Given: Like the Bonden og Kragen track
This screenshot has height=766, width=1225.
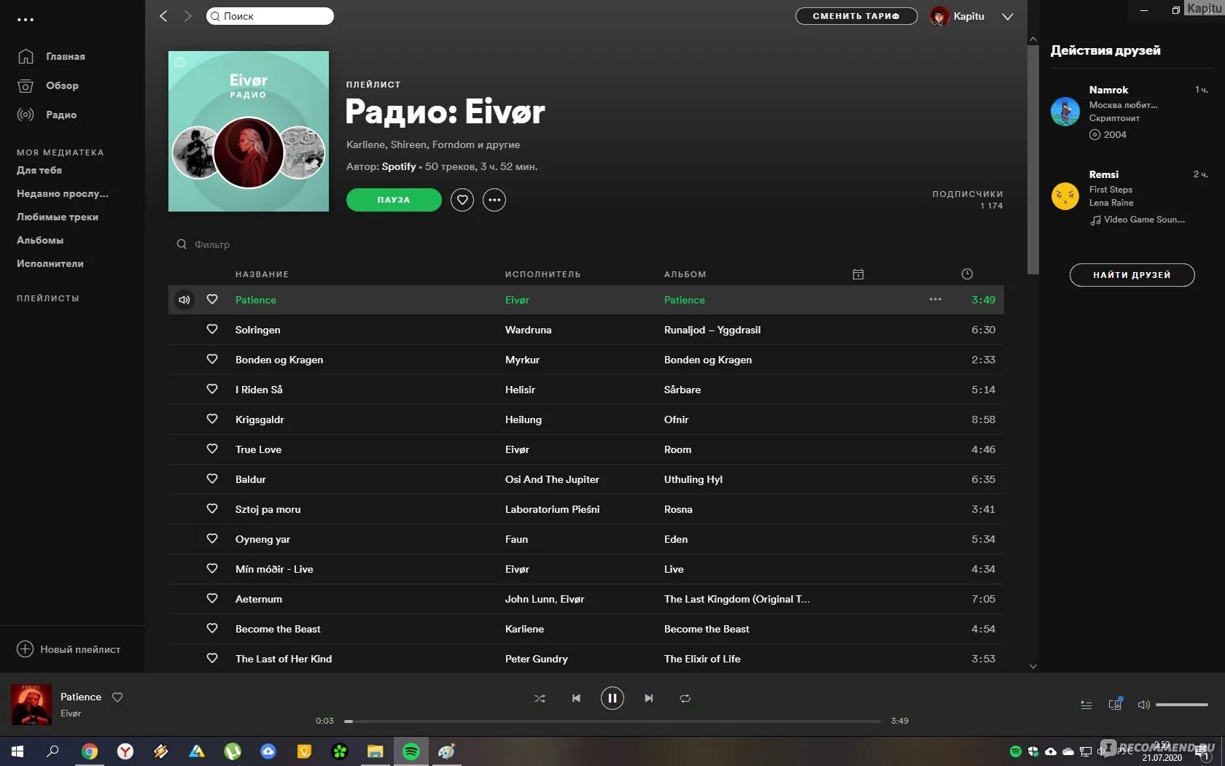Looking at the screenshot, I should click(x=212, y=359).
